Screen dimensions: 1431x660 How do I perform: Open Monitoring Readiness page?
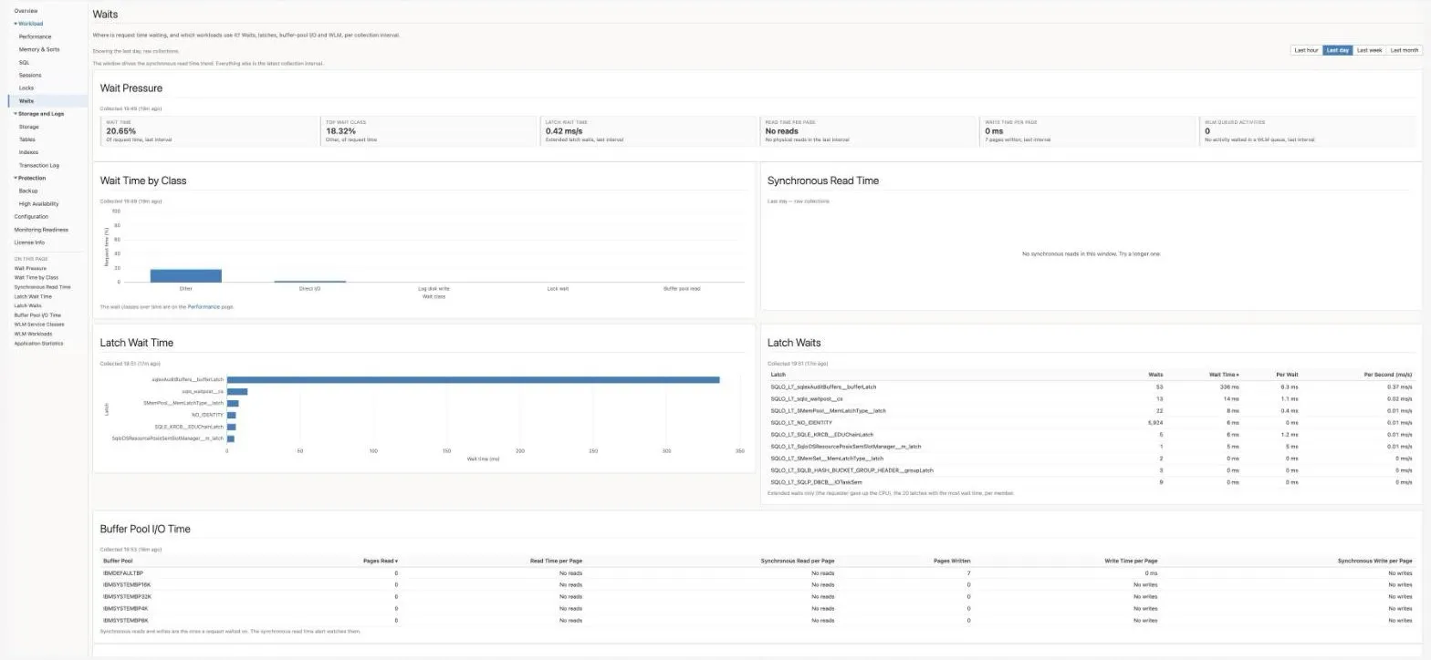point(41,230)
